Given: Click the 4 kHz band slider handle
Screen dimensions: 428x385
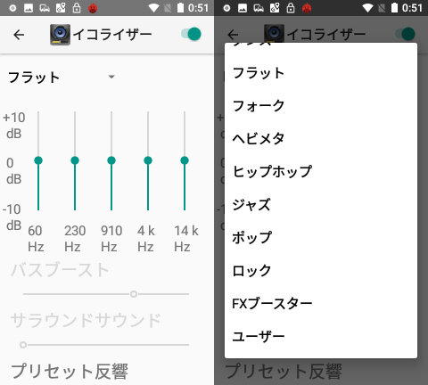Looking at the screenshot, I should (x=148, y=160).
